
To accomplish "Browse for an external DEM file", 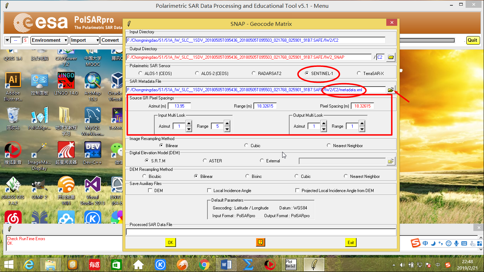I will 391,161.
